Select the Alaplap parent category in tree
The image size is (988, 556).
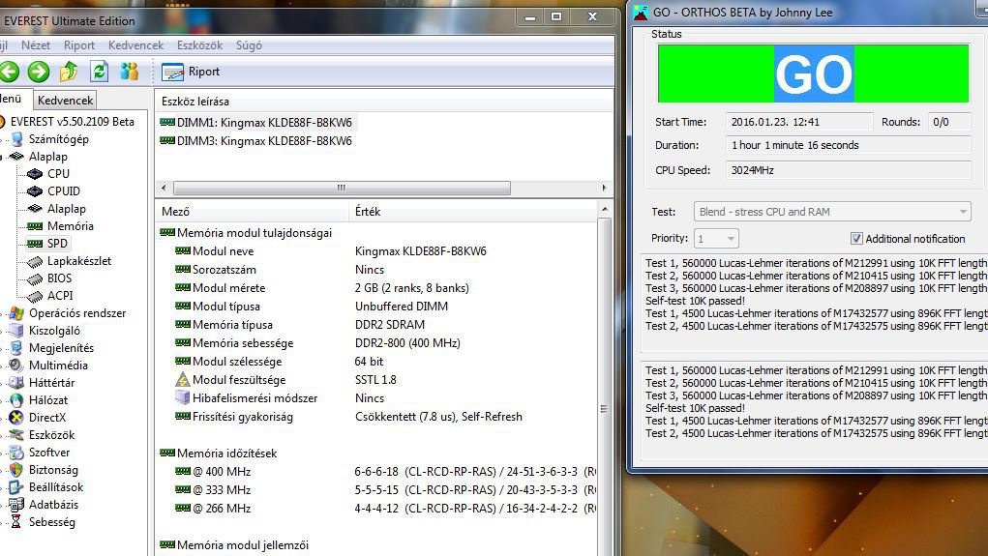pos(47,156)
